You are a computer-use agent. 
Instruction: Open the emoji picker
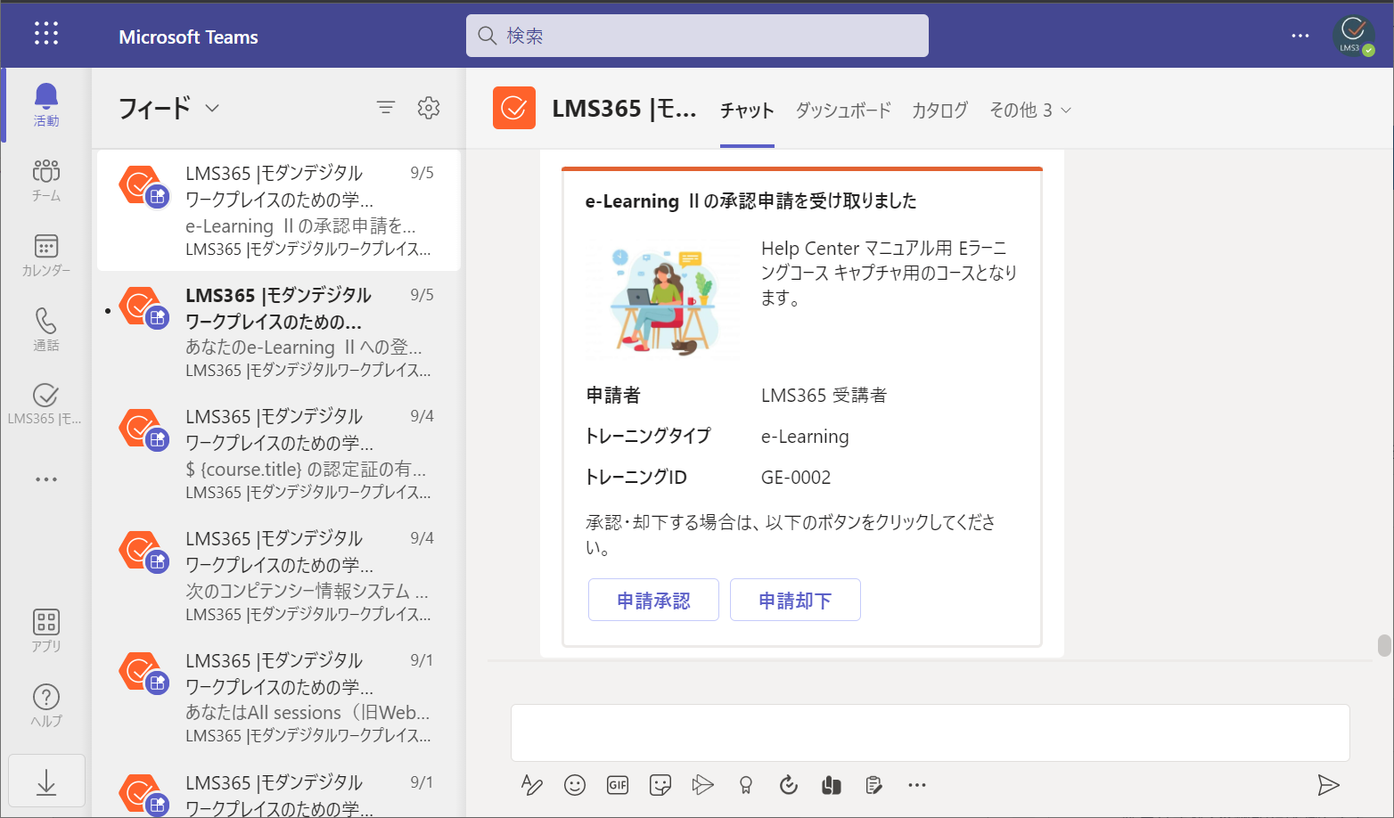(x=575, y=785)
